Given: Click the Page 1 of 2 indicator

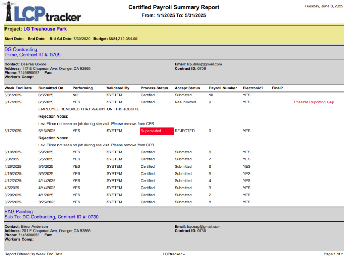Looking at the screenshot, I should coord(333,254).
